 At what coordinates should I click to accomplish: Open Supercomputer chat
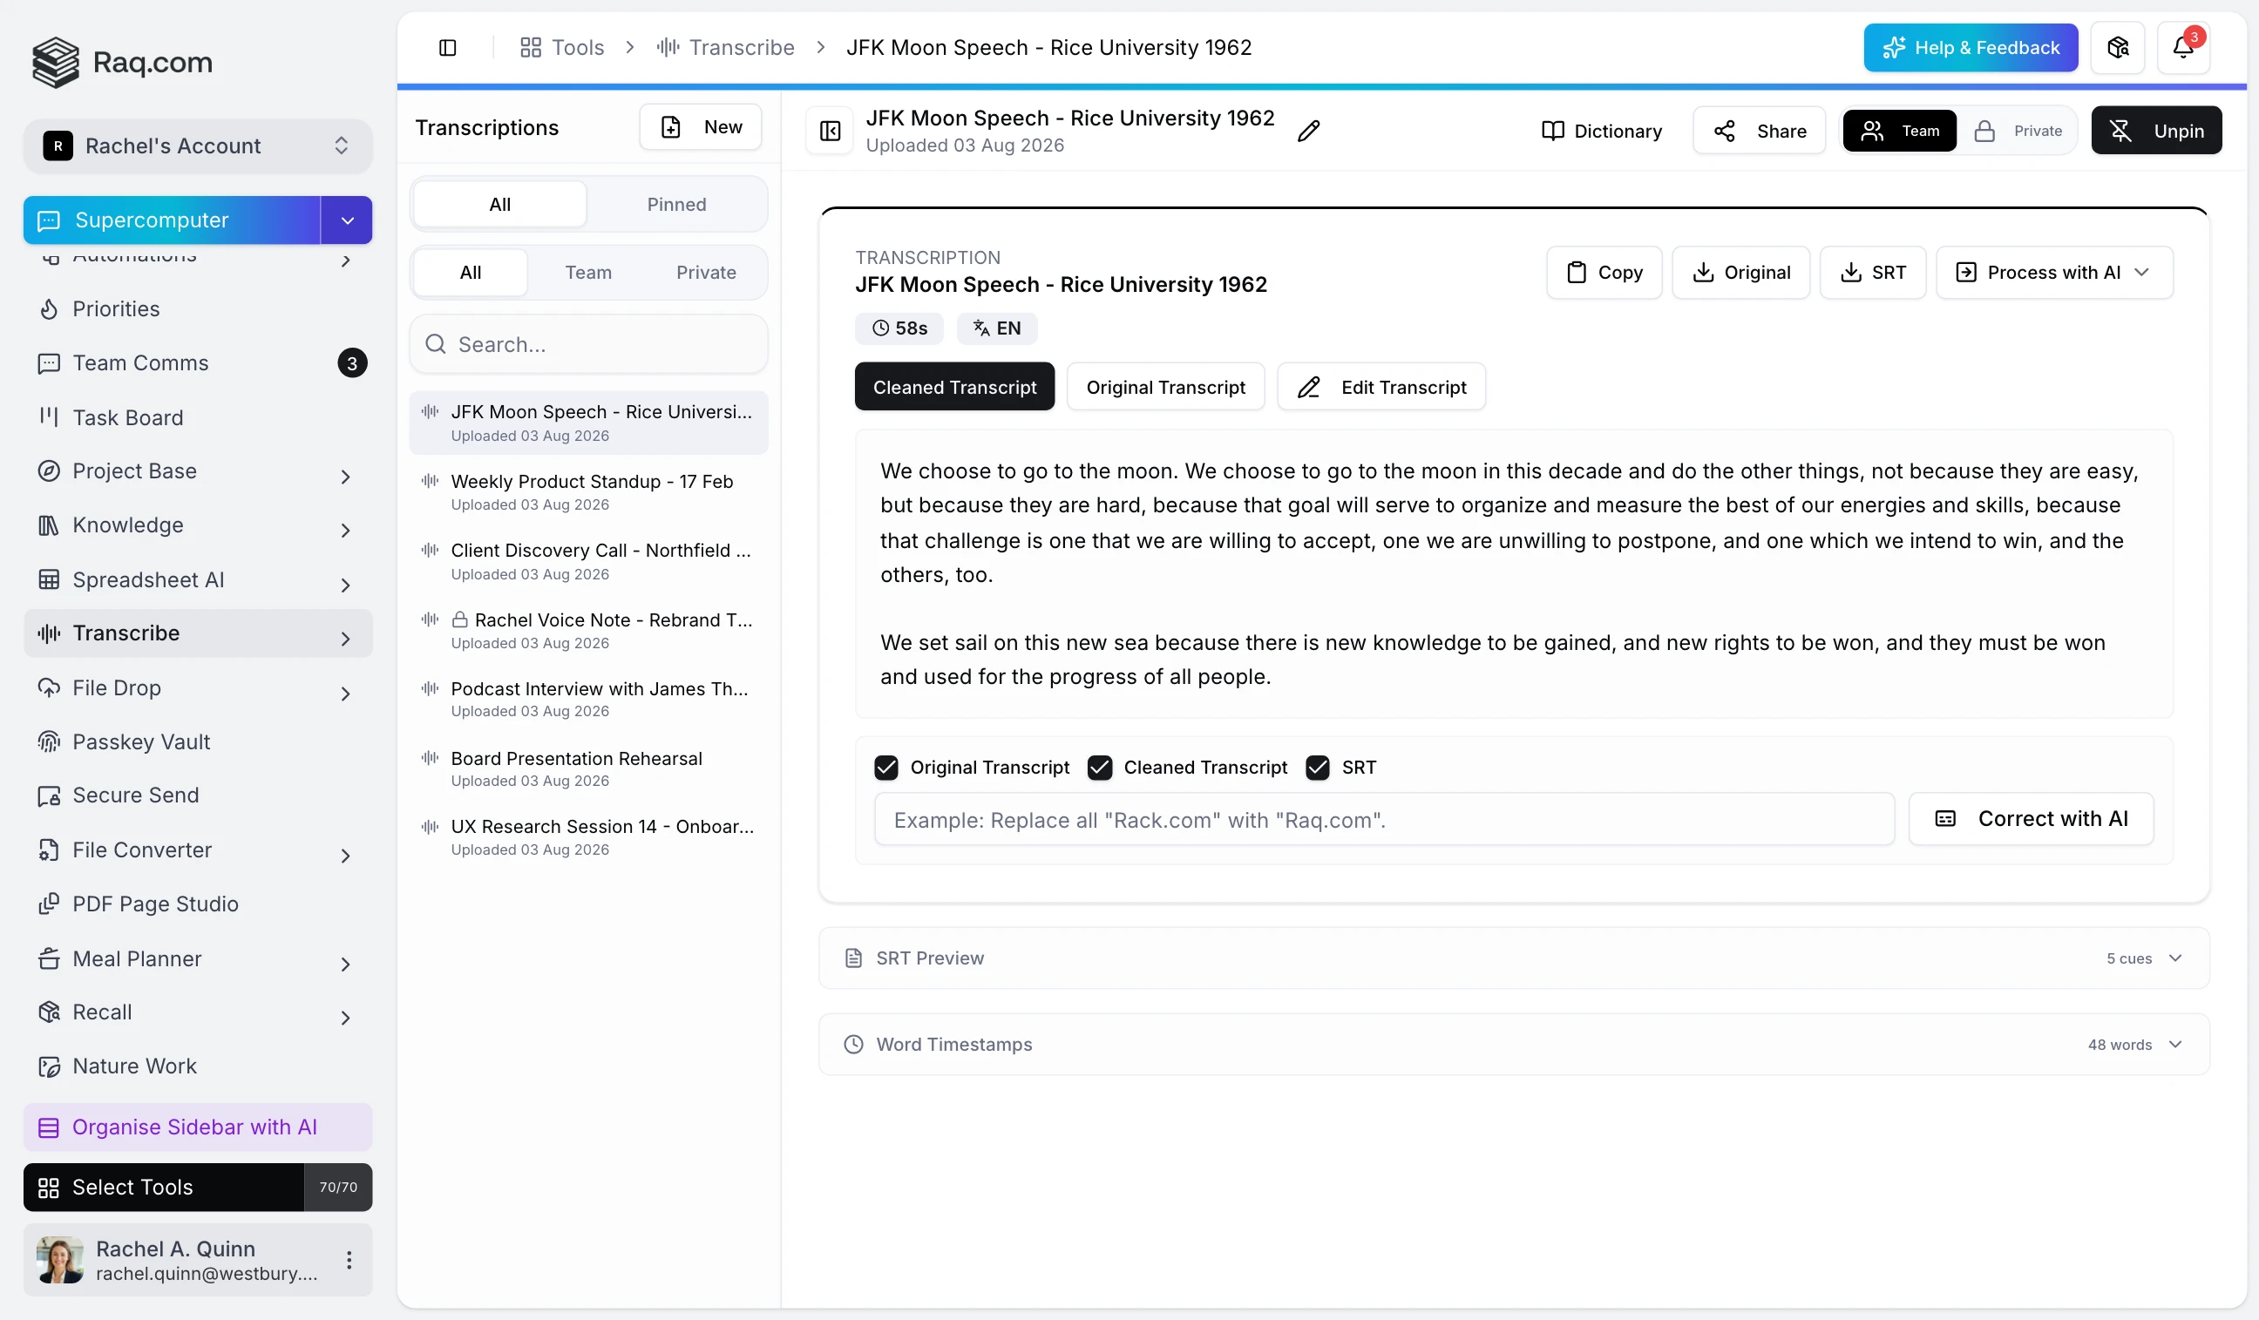171,220
